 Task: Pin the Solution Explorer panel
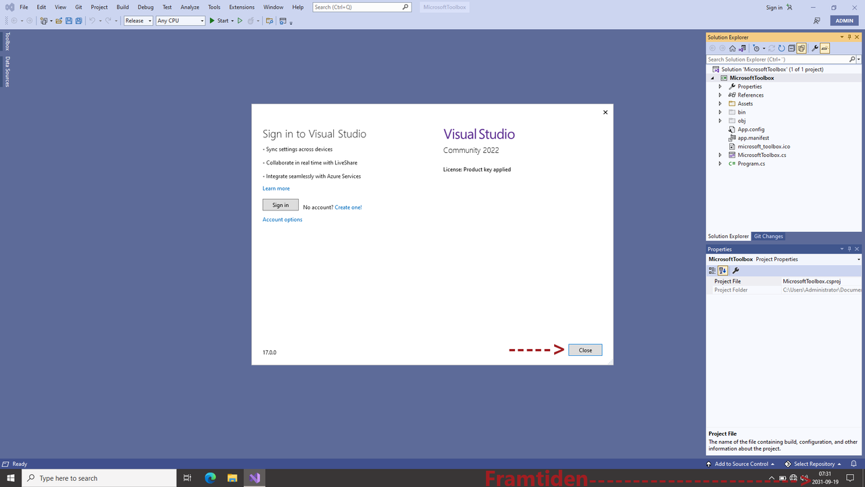(x=849, y=37)
